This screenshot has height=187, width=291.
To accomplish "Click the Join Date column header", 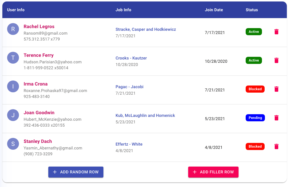I will 214,10.
